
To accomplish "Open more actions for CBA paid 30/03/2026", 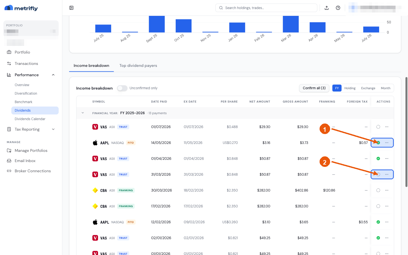I will tap(387, 190).
